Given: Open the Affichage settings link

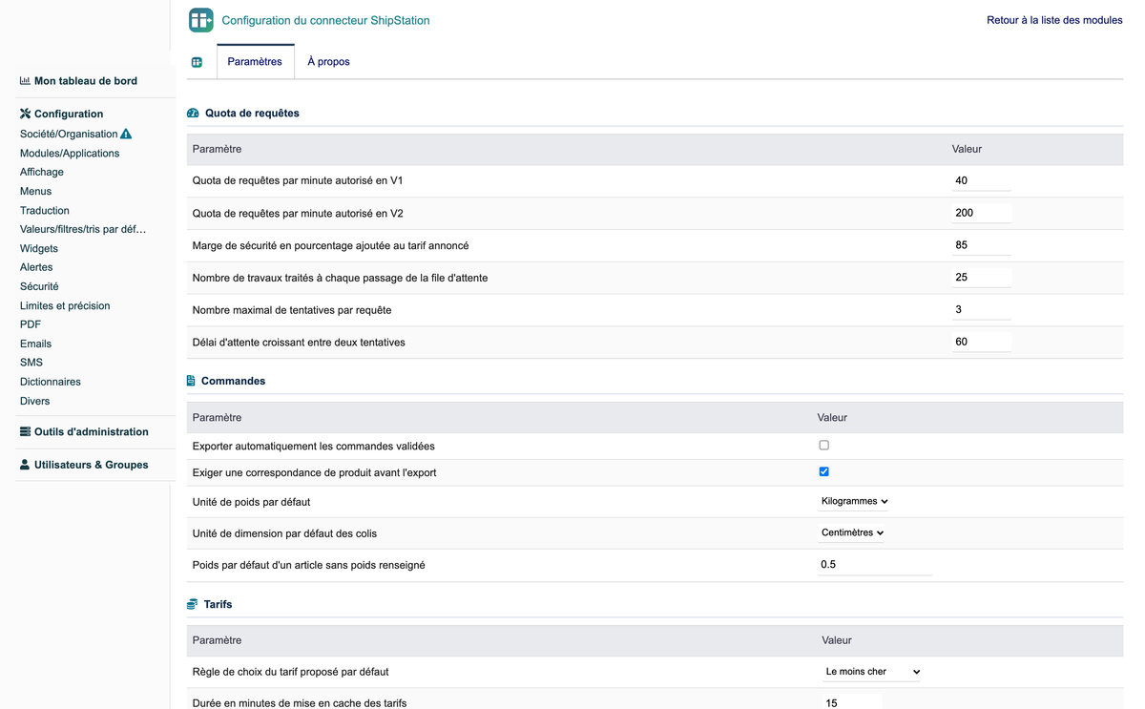Looking at the screenshot, I should (x=42, y=172).
